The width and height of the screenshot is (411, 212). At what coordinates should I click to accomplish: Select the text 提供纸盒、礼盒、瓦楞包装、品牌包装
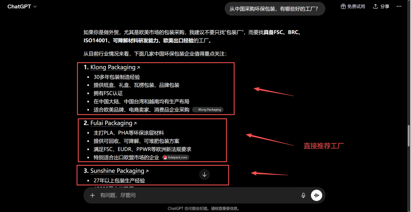136,85
